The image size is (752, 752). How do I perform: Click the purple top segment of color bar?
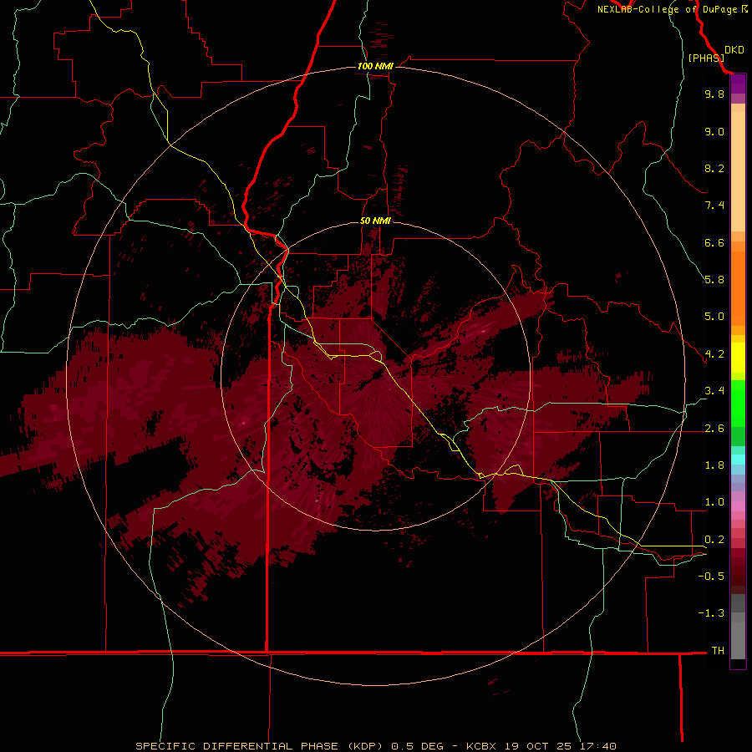click(x=738, y=84)
